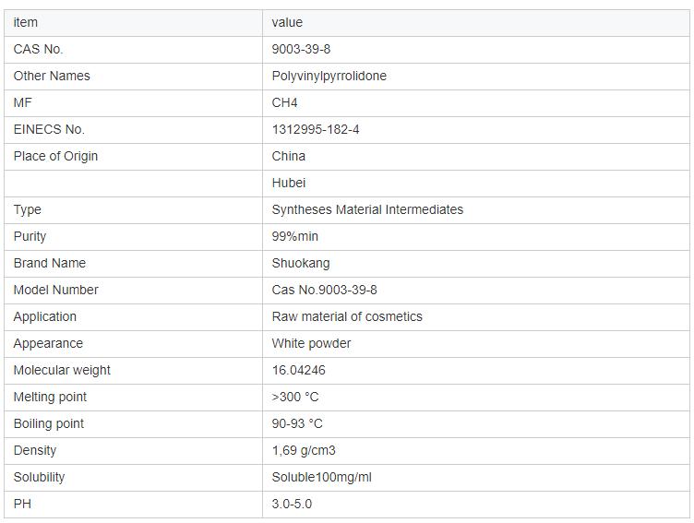Click the 'item' header cell

26,22
